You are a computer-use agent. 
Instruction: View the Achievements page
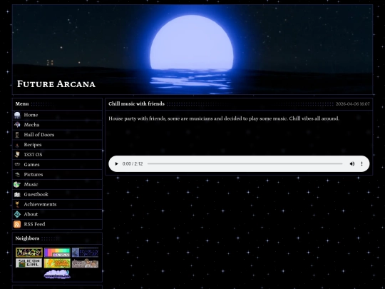pos(40,205)
